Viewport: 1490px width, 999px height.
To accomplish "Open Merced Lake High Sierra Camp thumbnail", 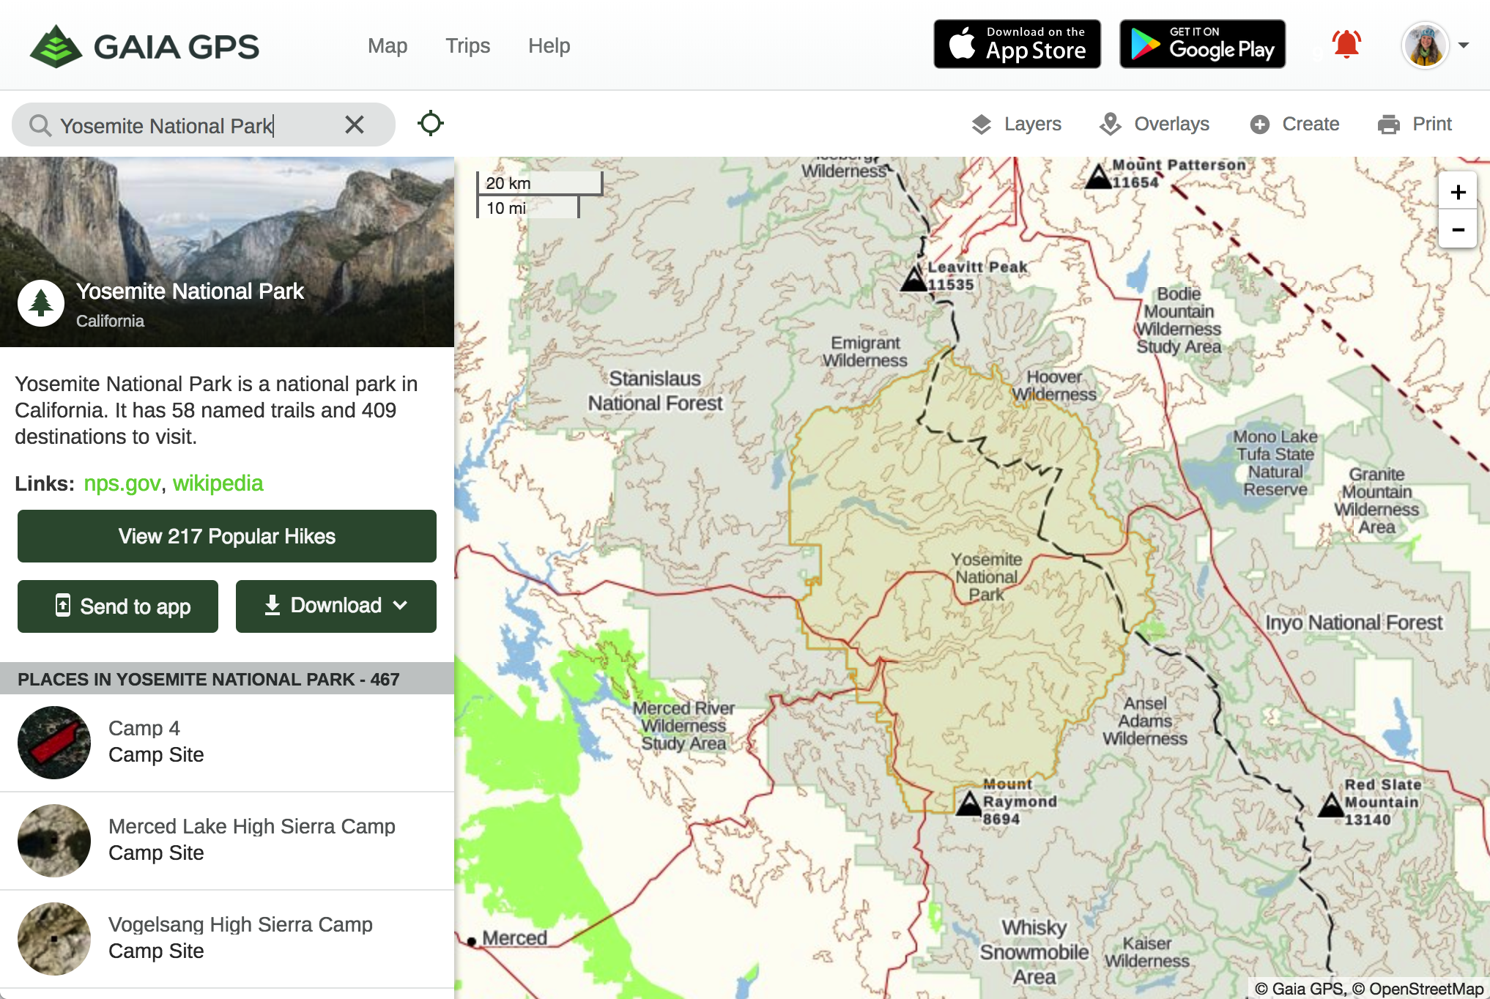I will coord(54,841).
